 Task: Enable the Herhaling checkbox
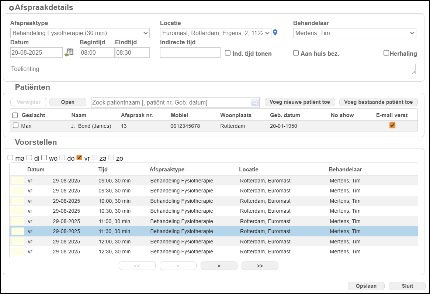[x=386, y=53]
